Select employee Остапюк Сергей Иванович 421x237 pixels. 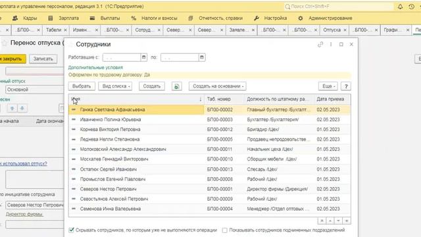[x=209, y=169]
